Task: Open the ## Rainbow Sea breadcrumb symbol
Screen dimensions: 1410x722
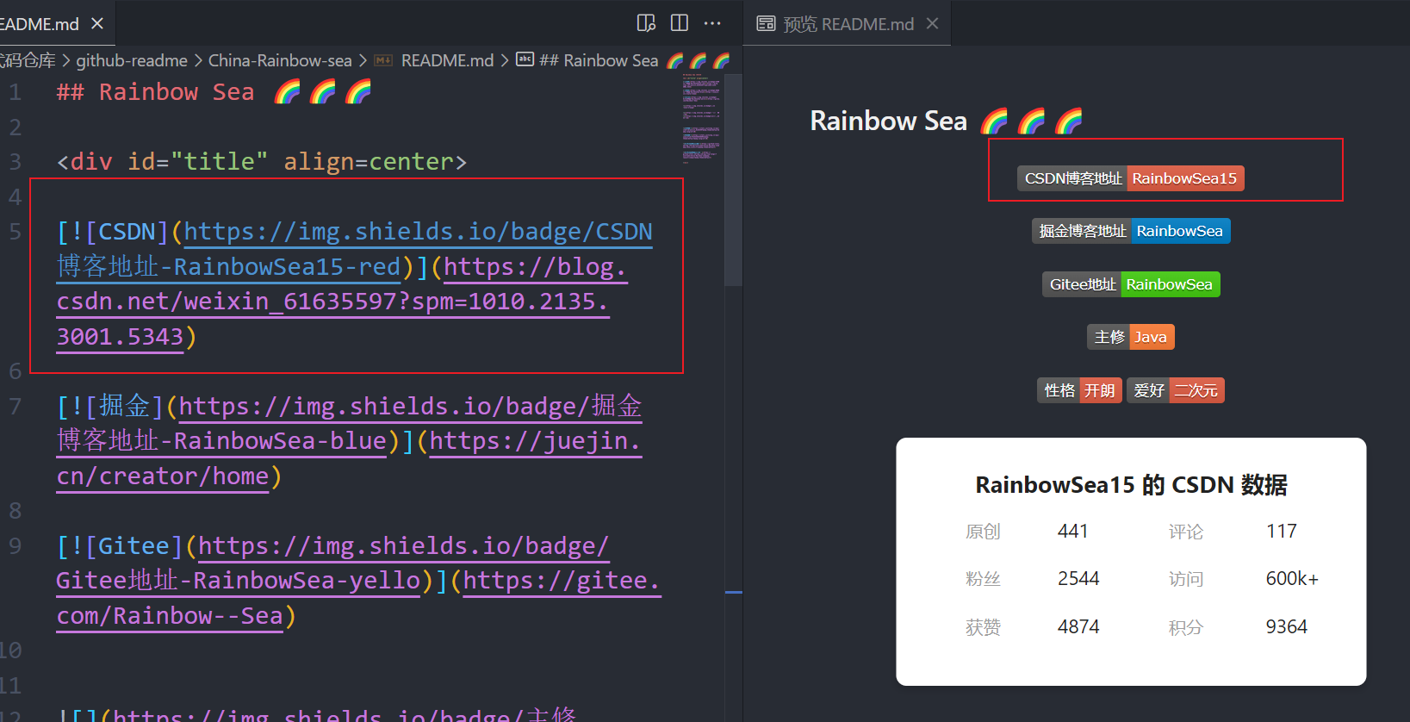Action: [x=635, y=60]
